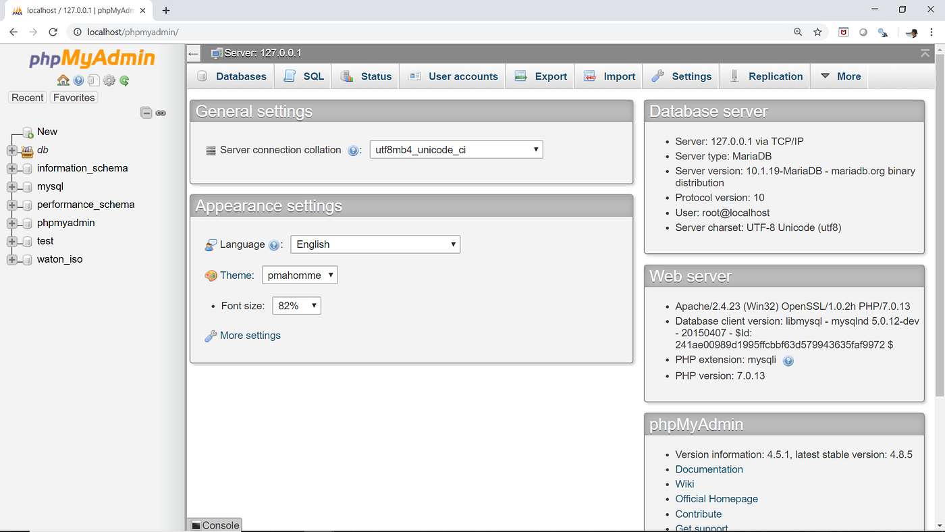Open navigation panel settings gear icon
Image resolution: width=945 pixels, height=532 pixels.
[x=109, y=80]
